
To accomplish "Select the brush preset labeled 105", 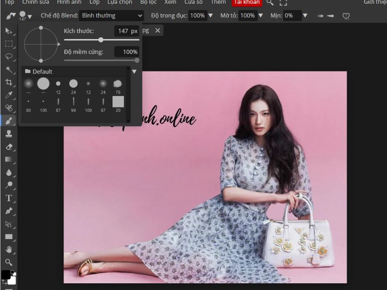I will 44,104.
